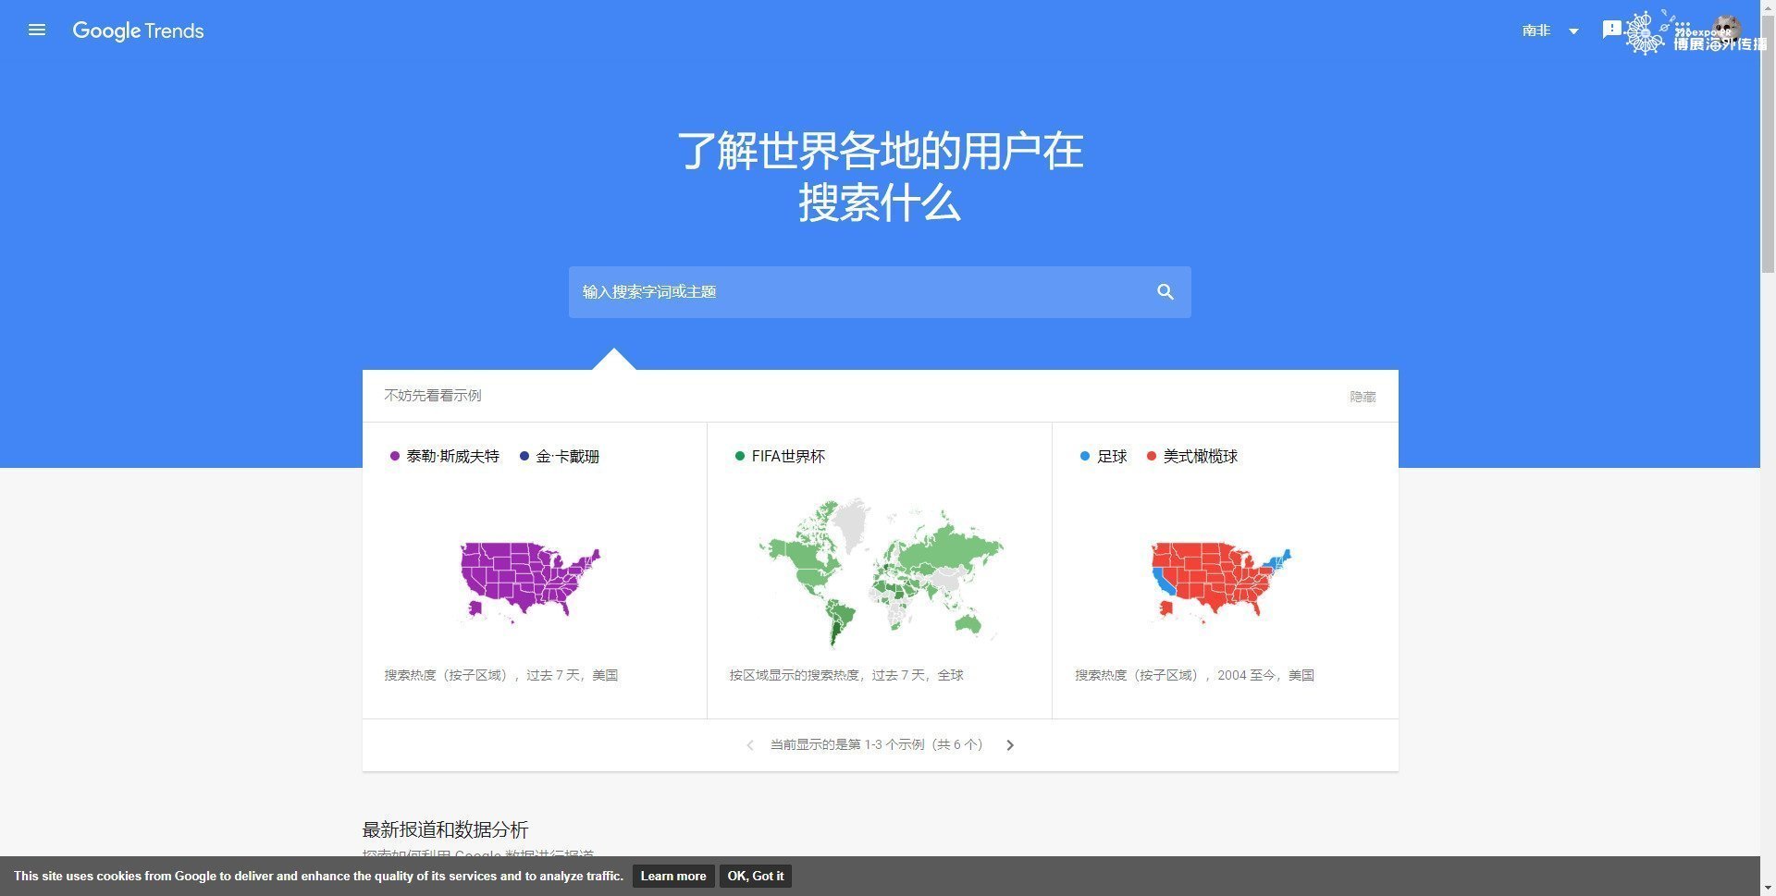Open the red and blue US map

tap(1221, 583)
